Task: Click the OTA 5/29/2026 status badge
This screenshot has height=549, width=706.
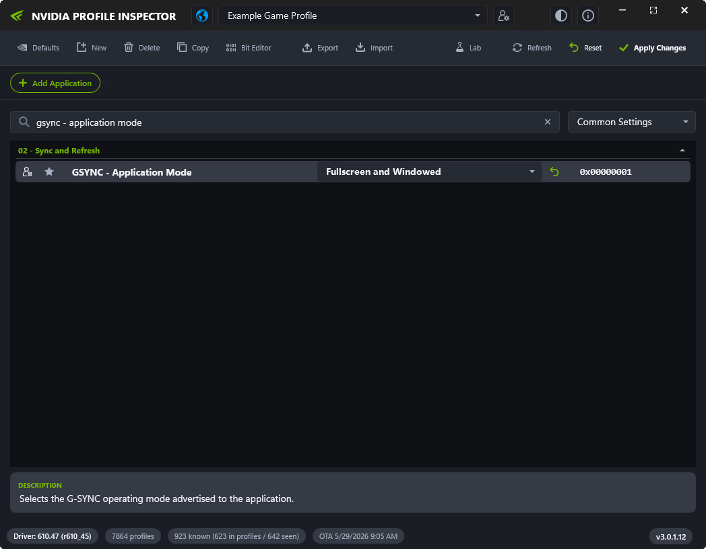Action: (358, 536)
